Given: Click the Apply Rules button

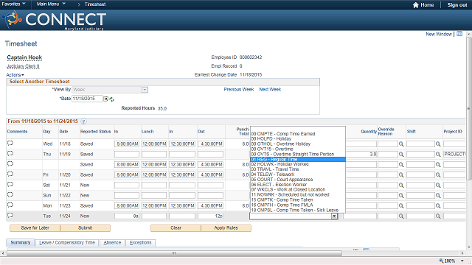Looking at the screenshot, I should click(226, 228).
